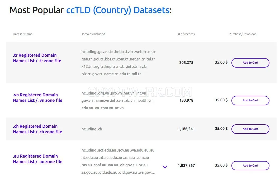Click the ccTLD (Country) Datasets heading link

tap(118, 10)
